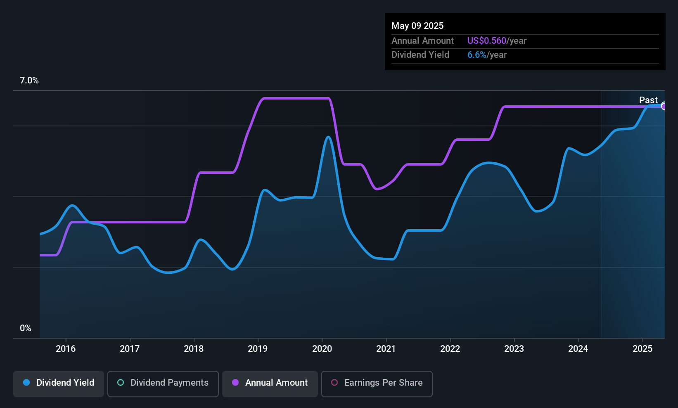Click the US$0.560/year annual amount value
This screenshot has width=678, height=408.
(x=497, y=41)
